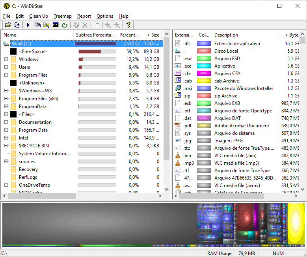Screen dimensions: 307x257
Task: Open the Help menu
Action: [123, 16]
